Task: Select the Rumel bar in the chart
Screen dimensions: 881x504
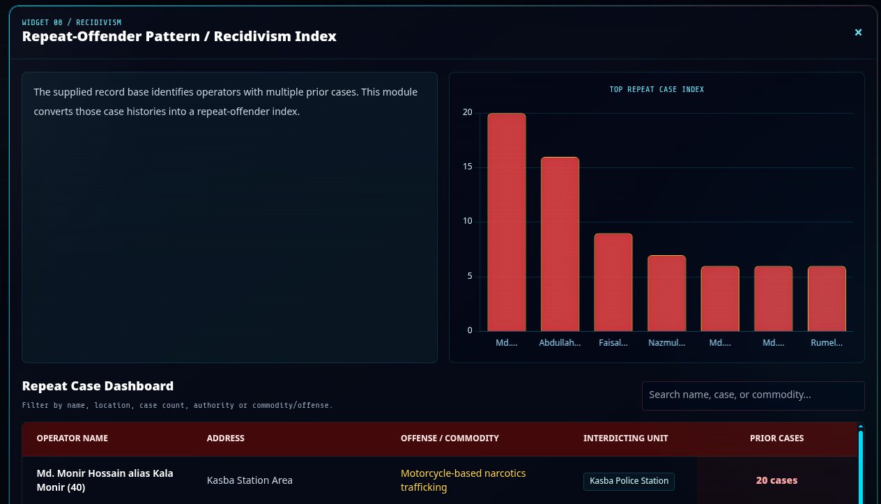Action: pyautogui.click(x=827, y=298)
